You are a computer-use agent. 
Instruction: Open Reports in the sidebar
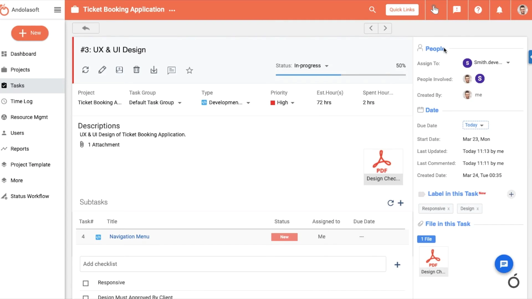click(x=20, y=149)
